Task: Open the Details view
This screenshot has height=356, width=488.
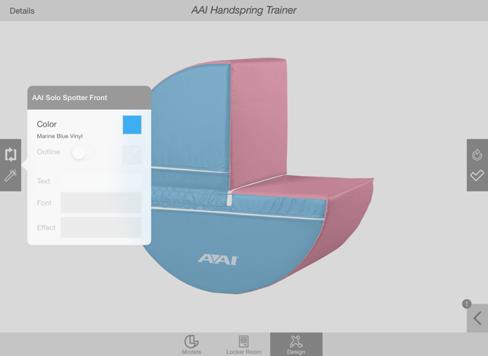Action: 22,11
